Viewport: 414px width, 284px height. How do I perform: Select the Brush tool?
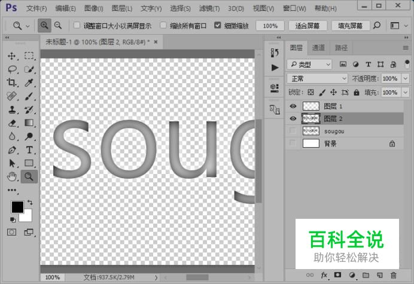point(29,96)
